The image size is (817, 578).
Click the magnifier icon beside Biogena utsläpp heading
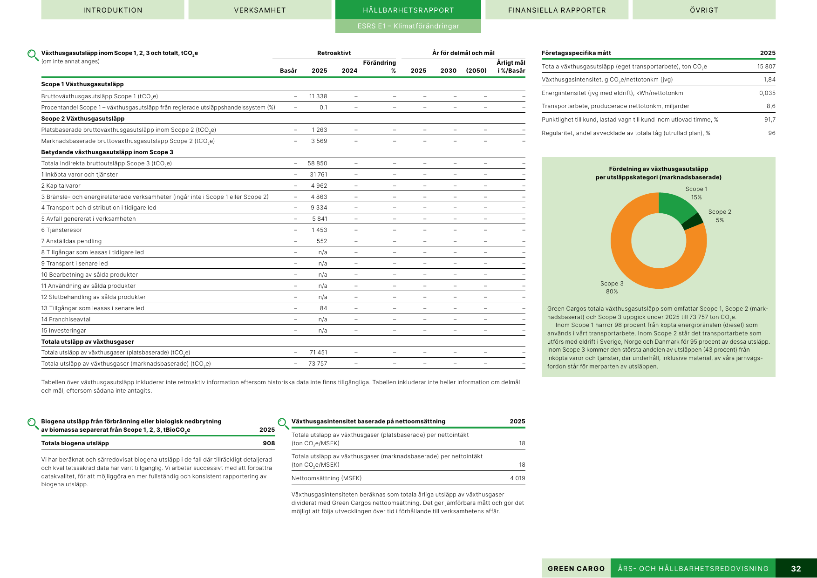point(33,424)
